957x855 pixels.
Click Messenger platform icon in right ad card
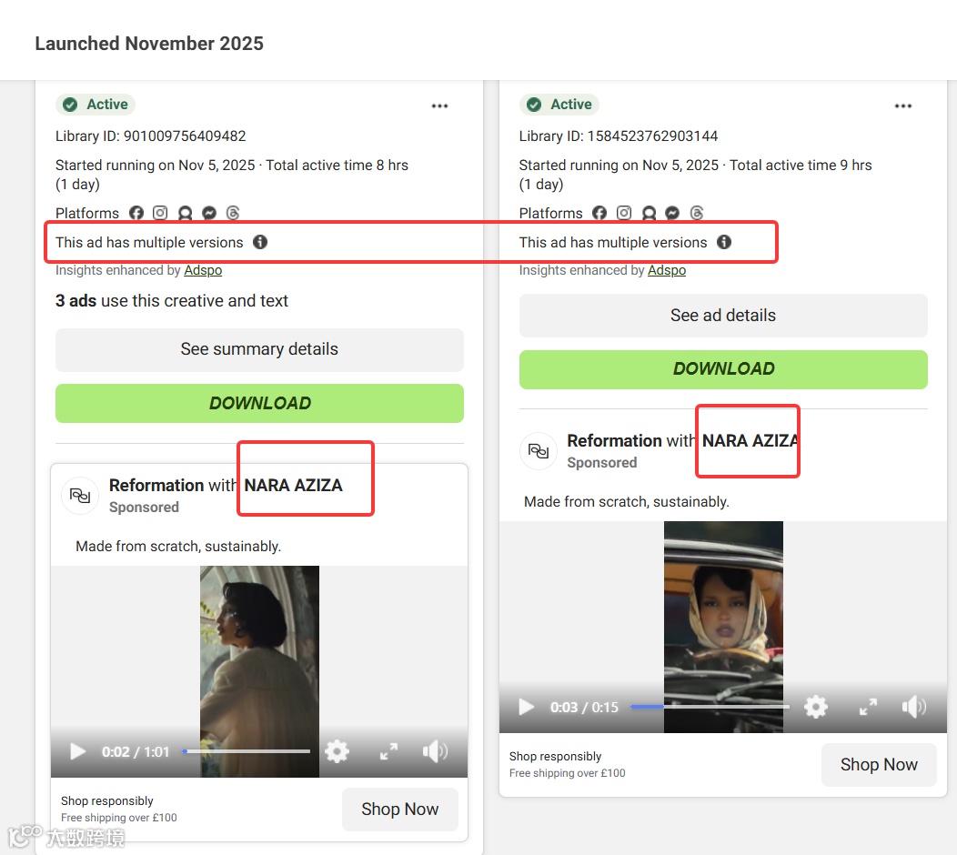click(672, 212)
